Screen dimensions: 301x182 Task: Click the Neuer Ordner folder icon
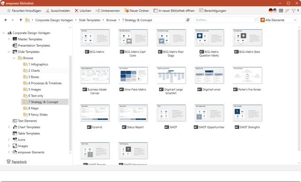[126, 10]
